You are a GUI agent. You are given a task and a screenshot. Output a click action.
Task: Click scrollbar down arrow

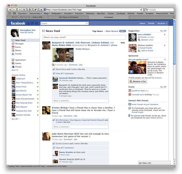click(x=174, y=163)
